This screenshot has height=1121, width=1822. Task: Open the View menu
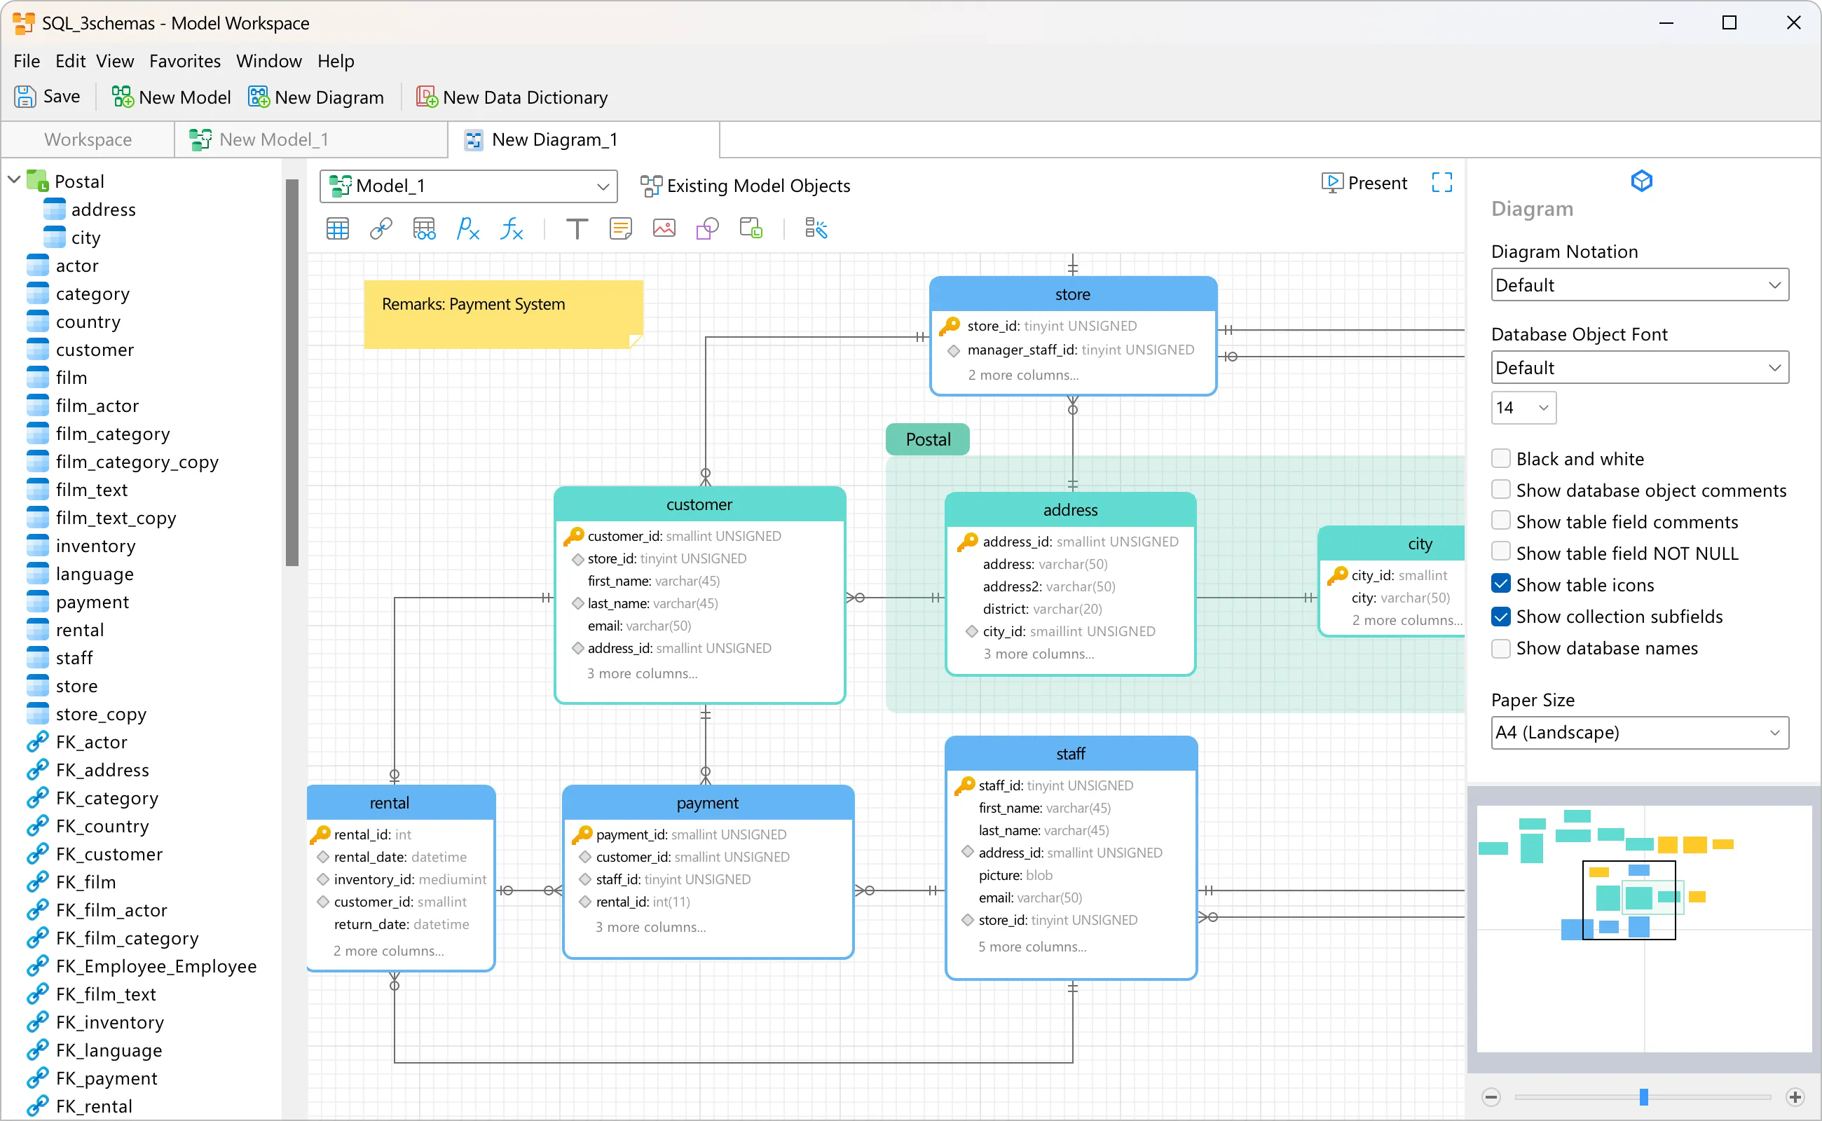click(x=115, y=61)
